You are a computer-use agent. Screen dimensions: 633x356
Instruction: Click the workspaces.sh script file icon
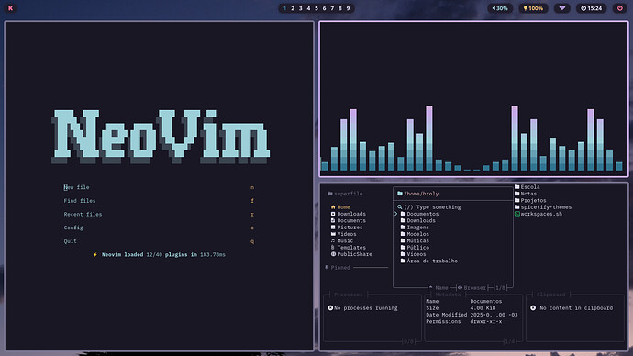[x=517, y=214]
